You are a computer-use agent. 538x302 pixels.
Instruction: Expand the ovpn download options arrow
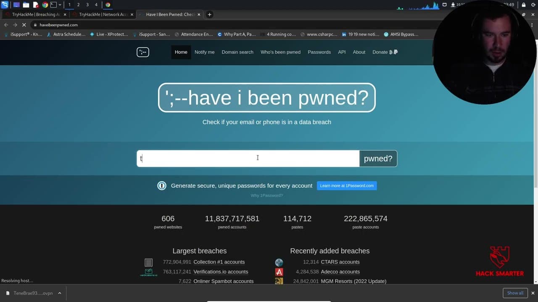pyautogui.click(x=60, y=293)
